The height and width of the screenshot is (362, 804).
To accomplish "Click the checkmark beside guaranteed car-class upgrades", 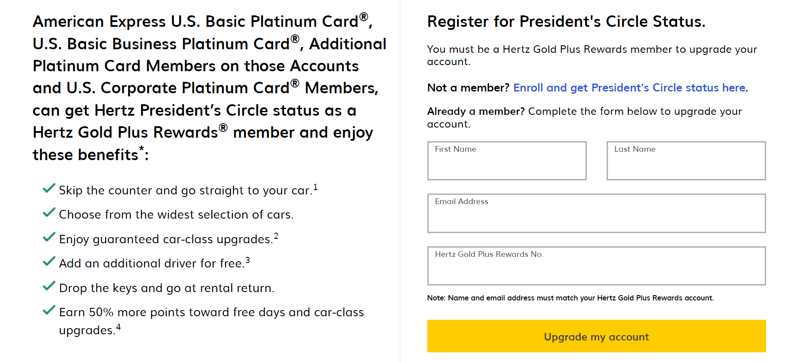I will [x=49, y=238].
